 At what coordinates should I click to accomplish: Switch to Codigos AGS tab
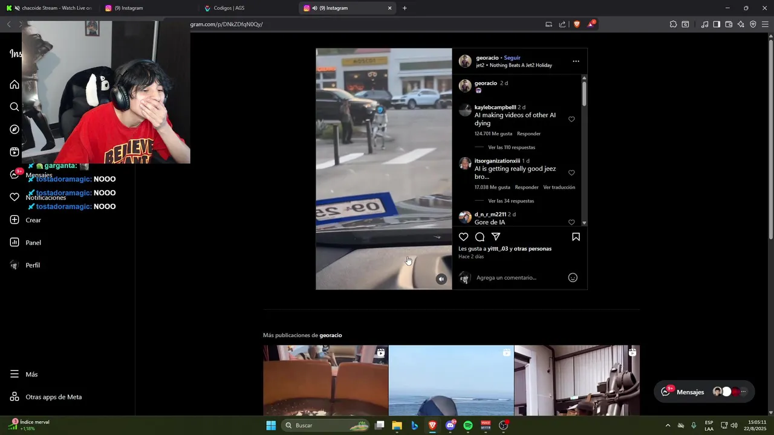click(x=248, y=8)
